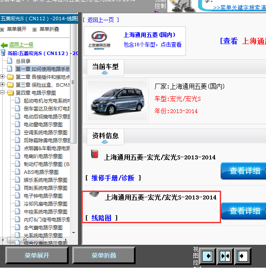The height and width of the screenshot is (269, 266).
Task: Open 雨刮系统电路示意图
Action: (x=45, y=188)
